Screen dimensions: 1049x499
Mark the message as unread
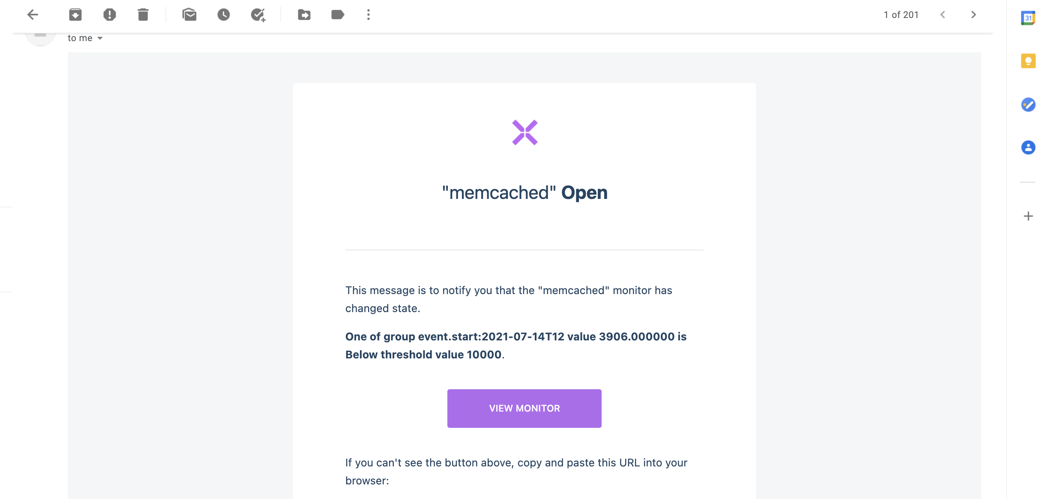point(189,15)
